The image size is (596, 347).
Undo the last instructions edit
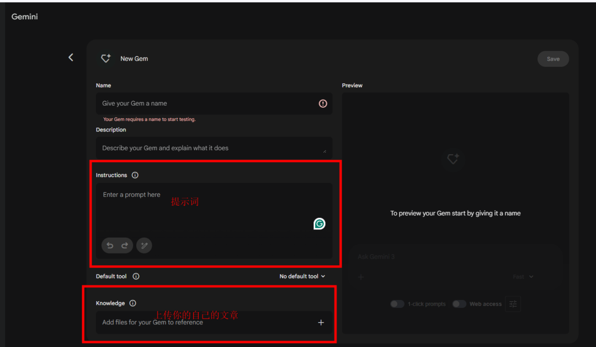tap(110, 245)
